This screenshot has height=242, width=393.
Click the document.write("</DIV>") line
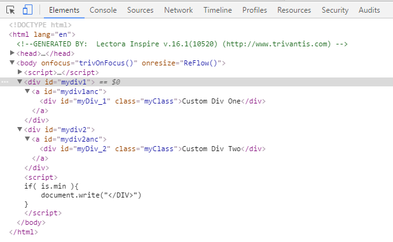tap(91, 195)
